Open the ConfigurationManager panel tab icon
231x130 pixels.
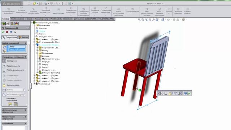[x=12, y=23]
